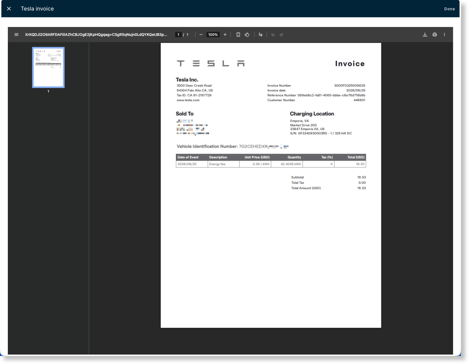Click the reference number value

pyautogui.click(x=331, y=95)
